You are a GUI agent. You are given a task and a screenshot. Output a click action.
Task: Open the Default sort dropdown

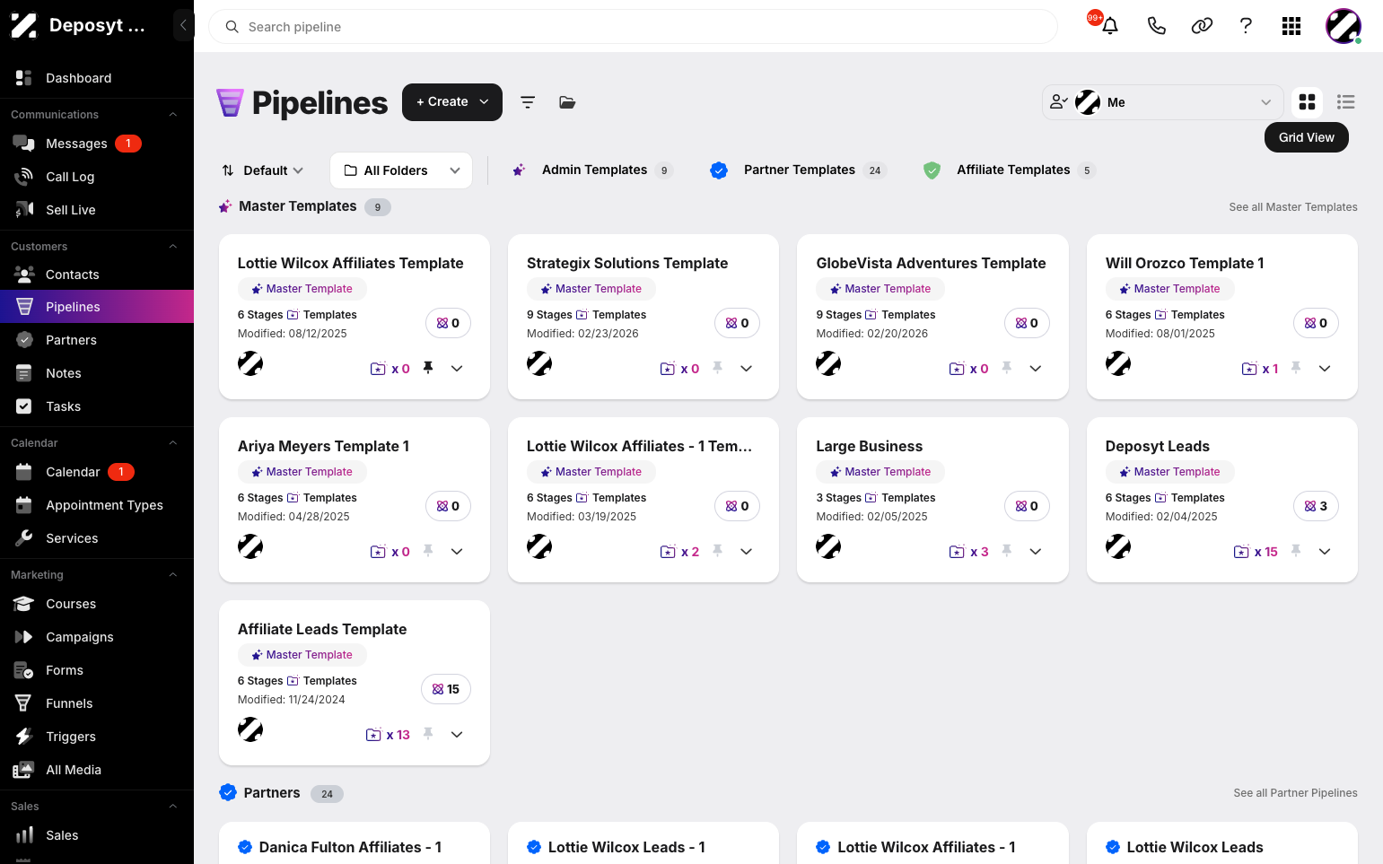point(262,170)
